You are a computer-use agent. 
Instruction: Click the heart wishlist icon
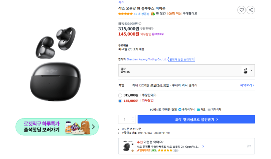[x=241, y=10]
